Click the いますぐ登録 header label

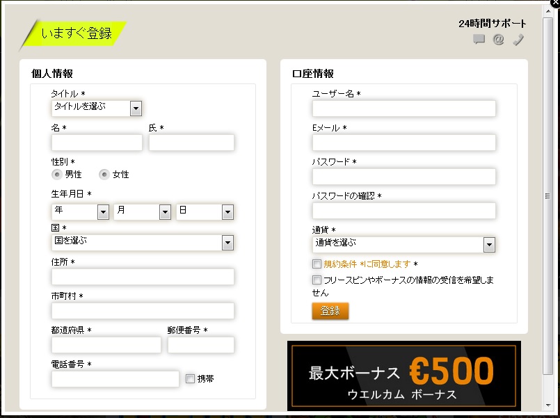[x=77, y=33]
